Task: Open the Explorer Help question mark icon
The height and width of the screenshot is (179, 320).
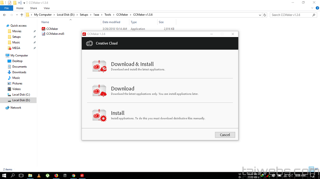Action: click(x=316, y=8)
